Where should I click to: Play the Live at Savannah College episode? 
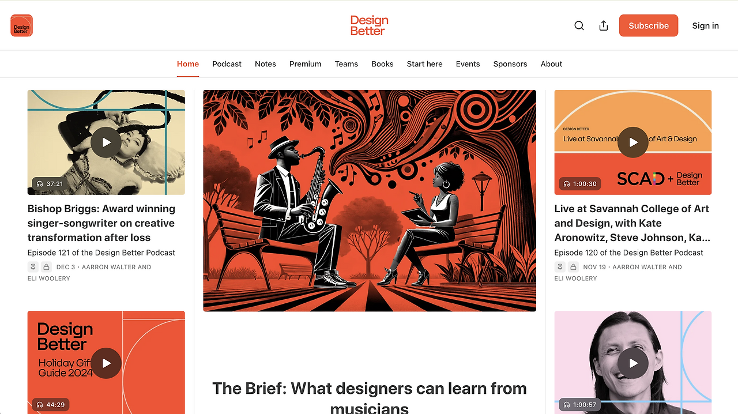pyautogui.click(x=633, y=142)
